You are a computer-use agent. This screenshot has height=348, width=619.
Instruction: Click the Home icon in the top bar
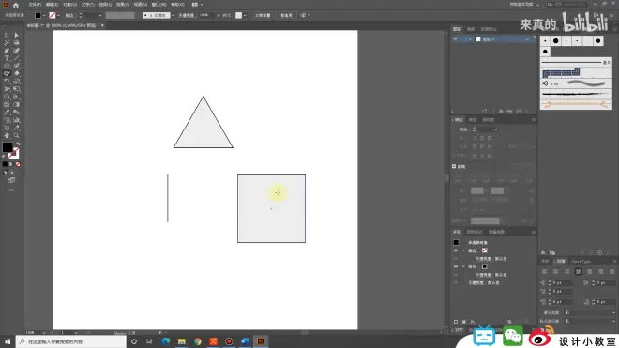pyautogui.click(x=16, y=5)
